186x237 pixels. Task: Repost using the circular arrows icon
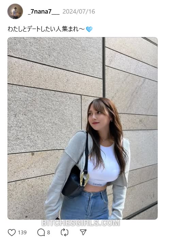pyautogui.click(x=64, y=232)
